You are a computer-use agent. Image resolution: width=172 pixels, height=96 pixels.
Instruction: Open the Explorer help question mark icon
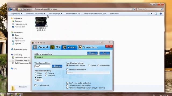point(161,14)
